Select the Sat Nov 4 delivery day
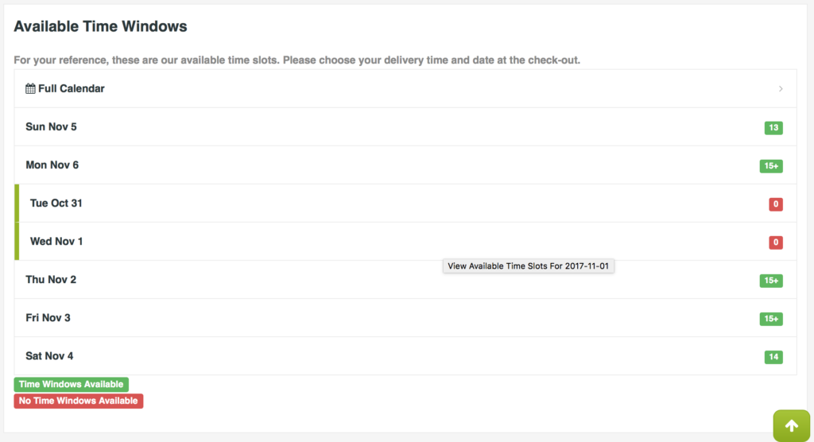This screenshot has height=442, width=814. click(49, 356)
